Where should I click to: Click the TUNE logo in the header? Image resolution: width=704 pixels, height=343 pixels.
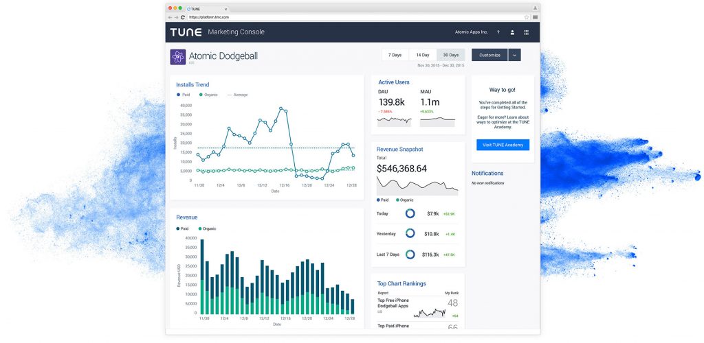click(186, 32)
